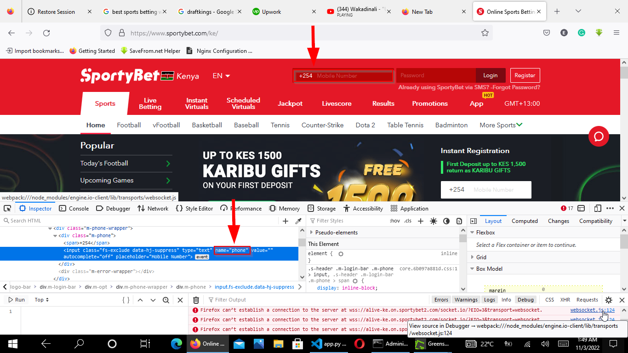
Task: Toggle light color scheme simulation
Action: pyautogui.click(x=433, y=221)
